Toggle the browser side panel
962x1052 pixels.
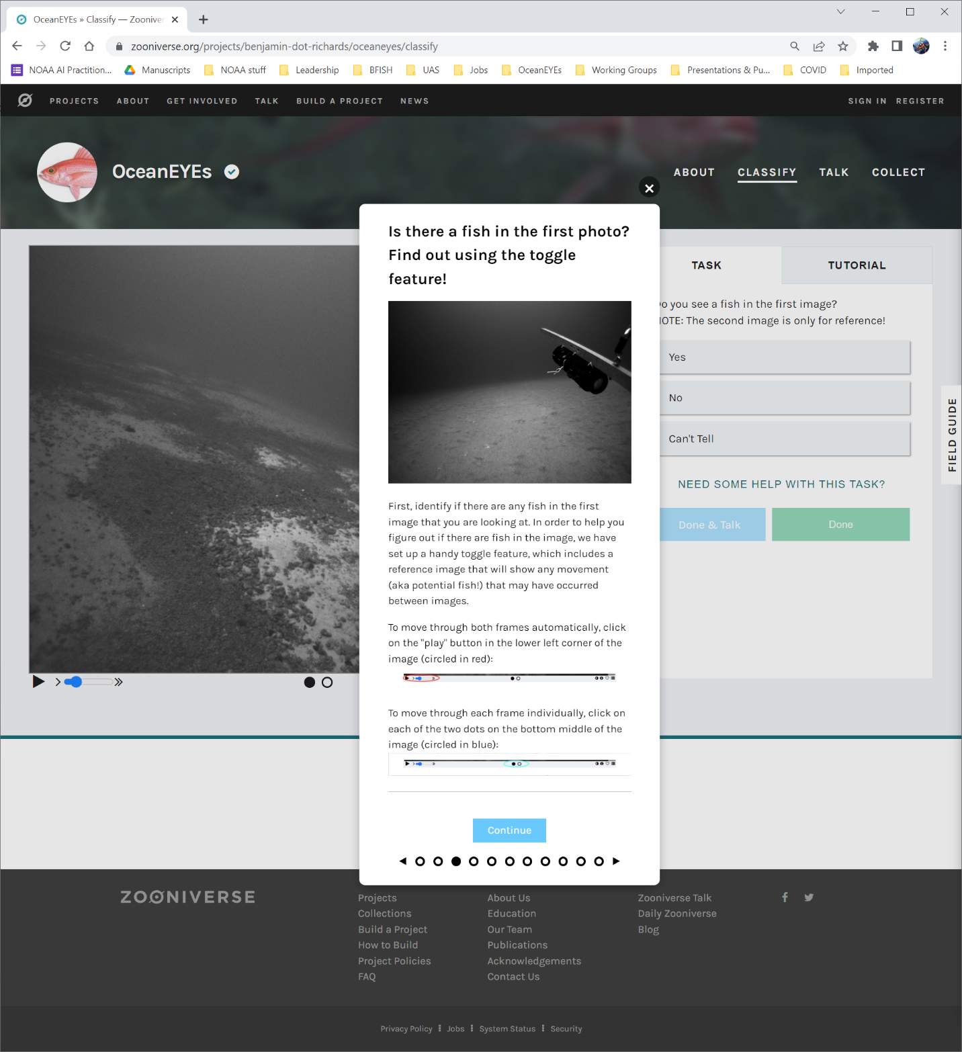(x=897, y=46)
